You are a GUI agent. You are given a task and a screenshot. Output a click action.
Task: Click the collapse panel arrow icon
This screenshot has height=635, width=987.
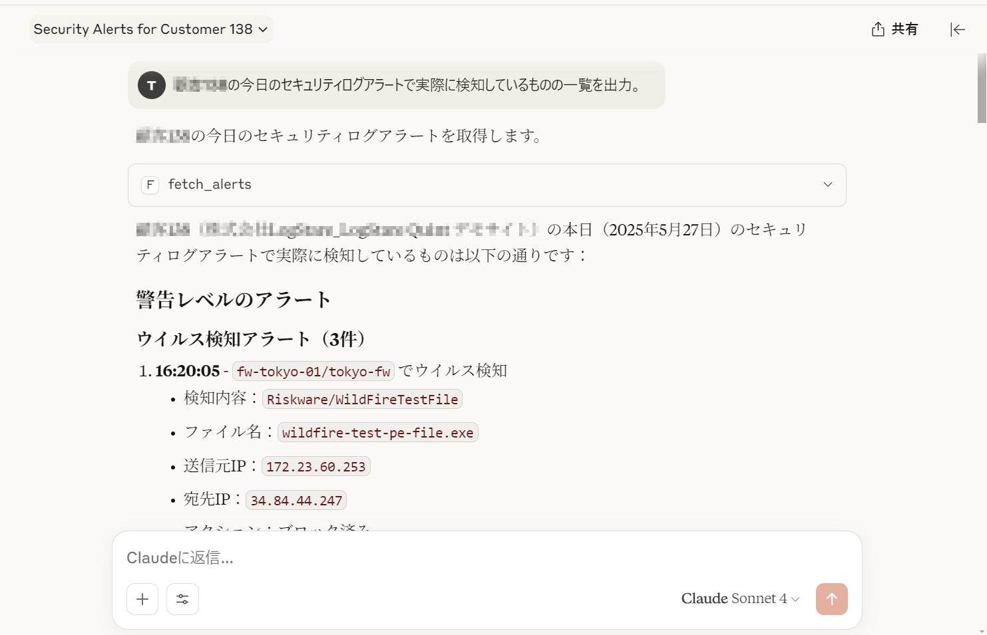[957, 29]
